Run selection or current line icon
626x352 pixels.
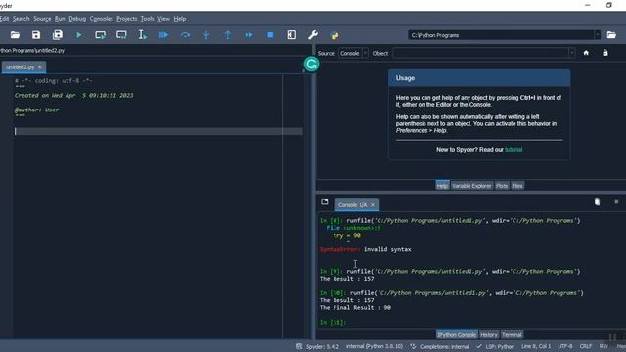143,35
